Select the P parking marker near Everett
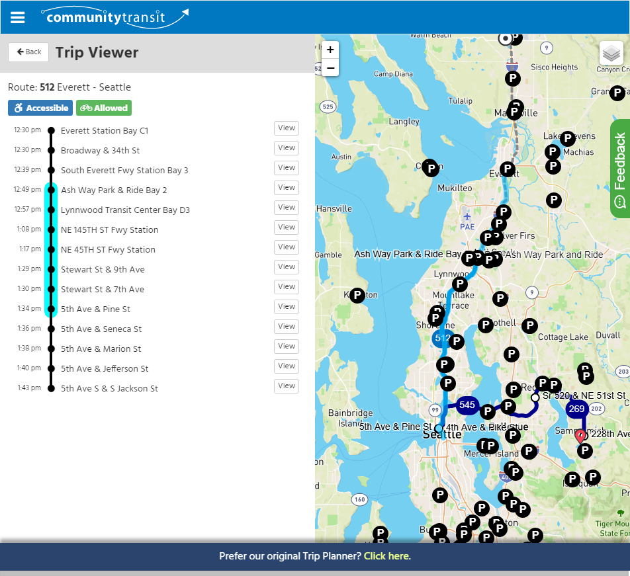The width and height of the screenshot is (630, 576). [x=507, y=169]
